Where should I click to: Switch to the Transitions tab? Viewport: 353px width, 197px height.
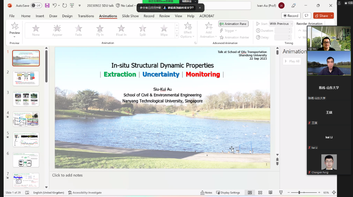click(86, 16)
